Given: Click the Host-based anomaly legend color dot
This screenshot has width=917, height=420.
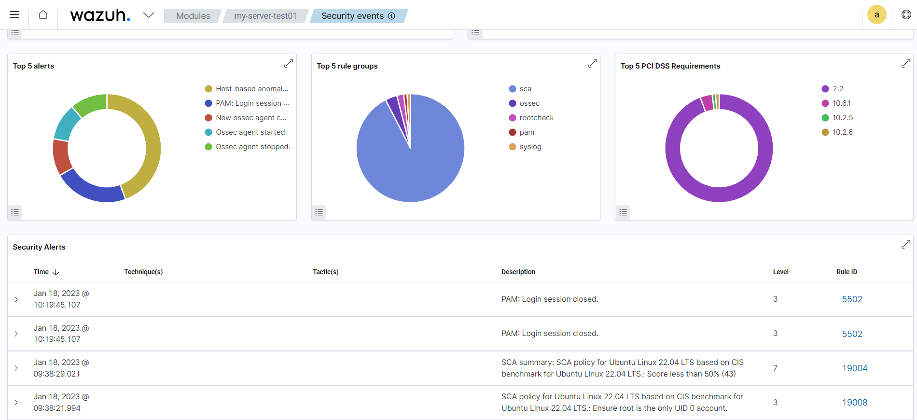Looking at the screenshot, I should pyautogui.click(x=208, y=89).
